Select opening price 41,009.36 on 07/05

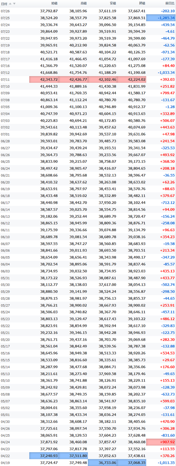click(x=49, y=107)
